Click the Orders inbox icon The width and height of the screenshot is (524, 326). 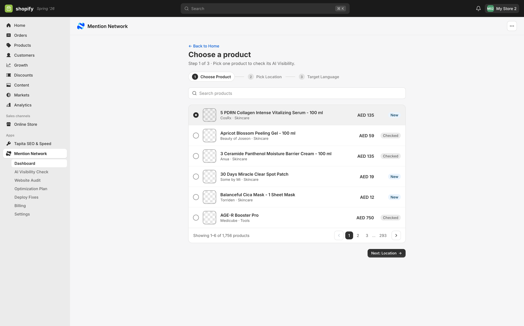[x=9, y=35]
